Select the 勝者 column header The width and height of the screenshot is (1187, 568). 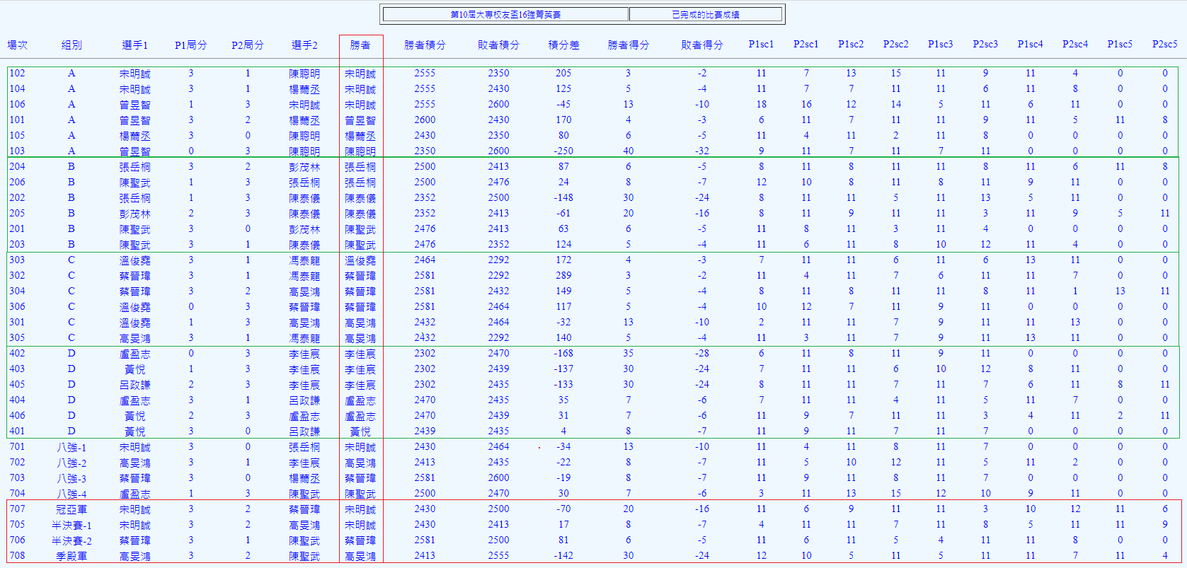click(x=360, y=45)
